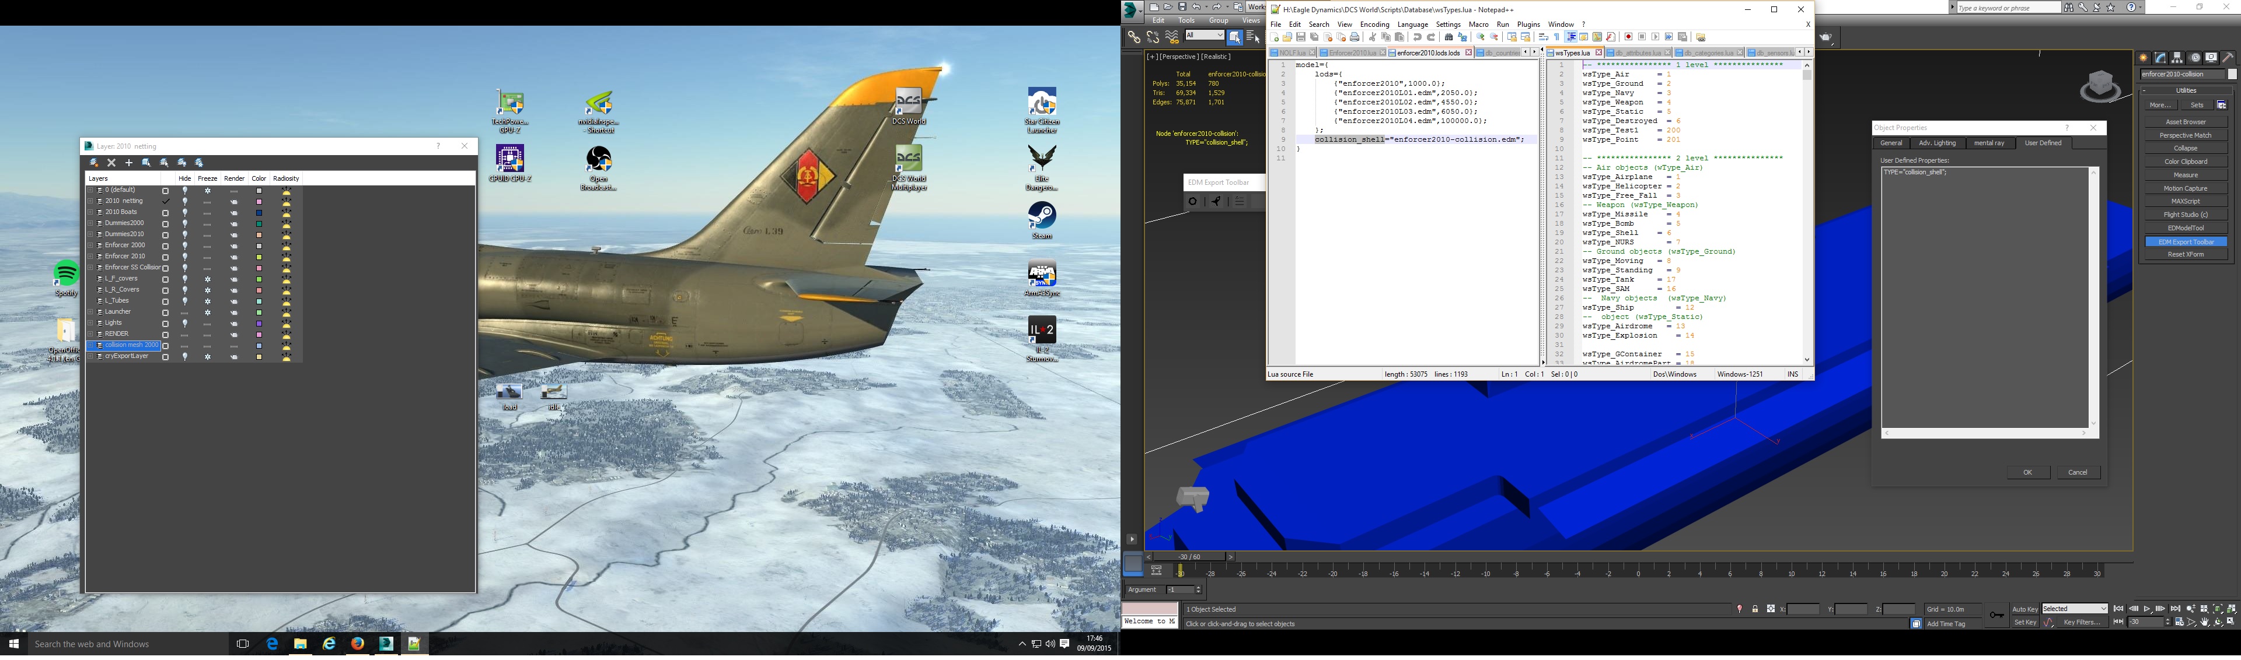Click the color swatch of 2010 Boats layer

pos(259,213)
